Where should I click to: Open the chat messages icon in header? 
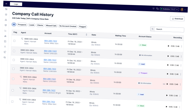(157, 9)
